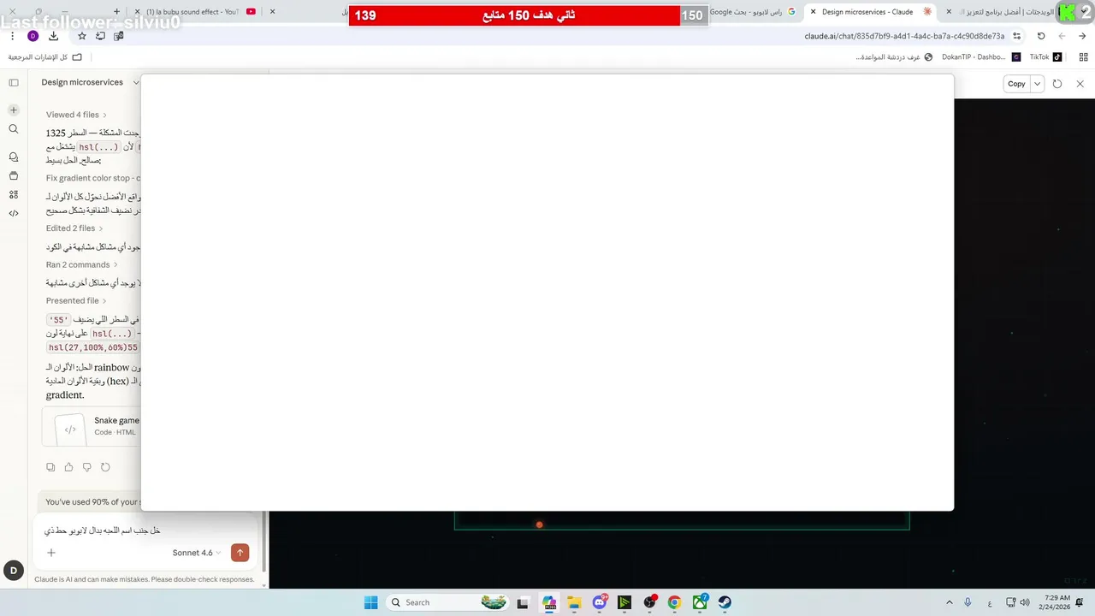Retry the response with regenerate icon
This screenshot has width=1095, height=616.
coord(105,467)
